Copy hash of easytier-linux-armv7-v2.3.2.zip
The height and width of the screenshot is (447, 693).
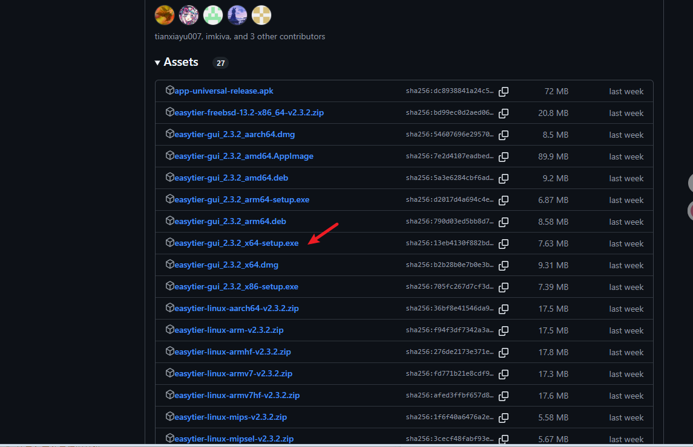[x=504, y=375]
